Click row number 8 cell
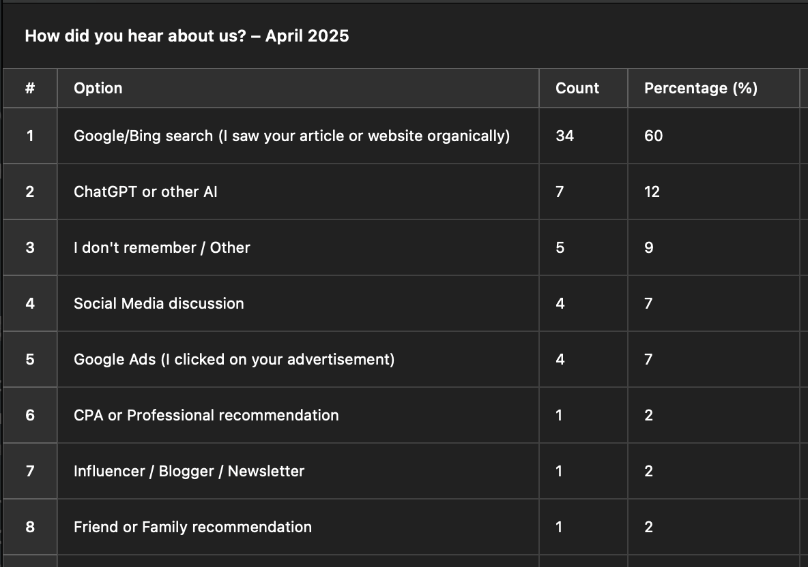Screen dimensions: 808x567 pyautogui.click(x=30, y=527)
